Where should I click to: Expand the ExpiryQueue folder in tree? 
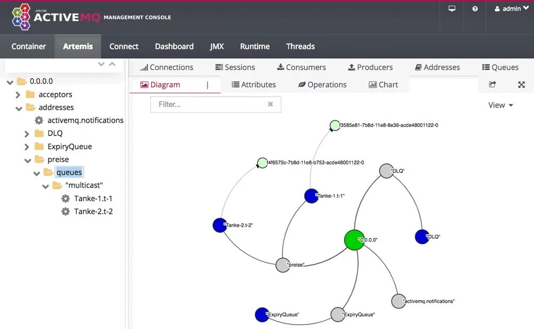point(27,147)
